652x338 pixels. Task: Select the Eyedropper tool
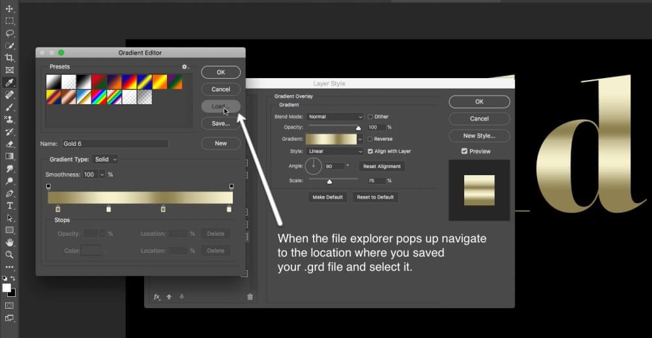pyautogui.click(x=10, y=82)
